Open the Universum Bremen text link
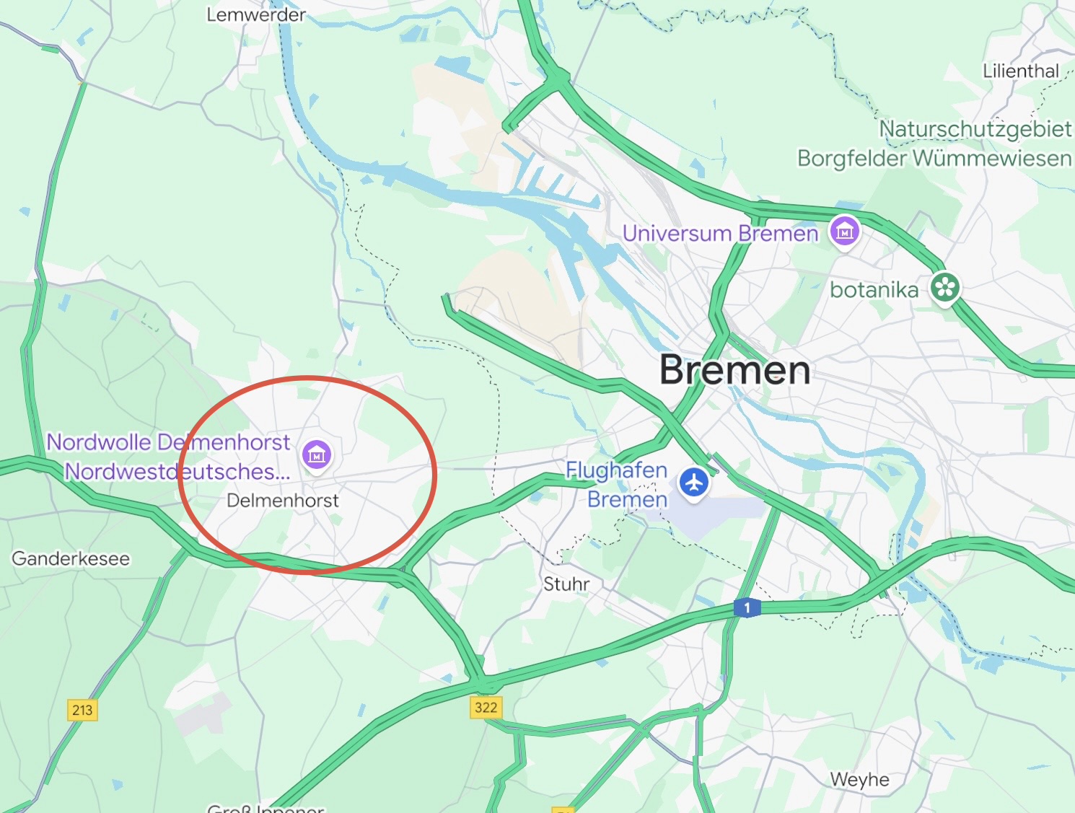 click(x=720, y=233)
